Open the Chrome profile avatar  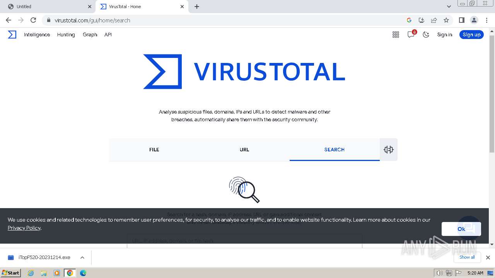point(474,20)
